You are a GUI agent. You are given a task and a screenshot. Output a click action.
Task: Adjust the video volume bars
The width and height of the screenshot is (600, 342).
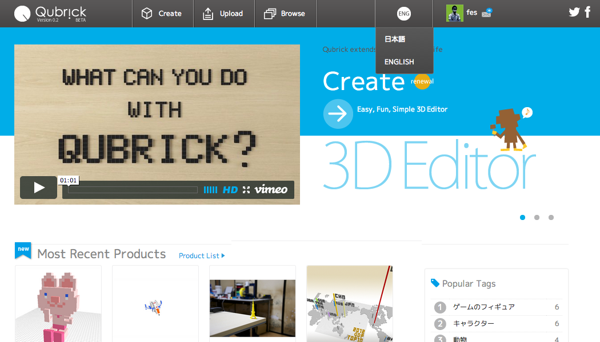click(x=210, y=190)
